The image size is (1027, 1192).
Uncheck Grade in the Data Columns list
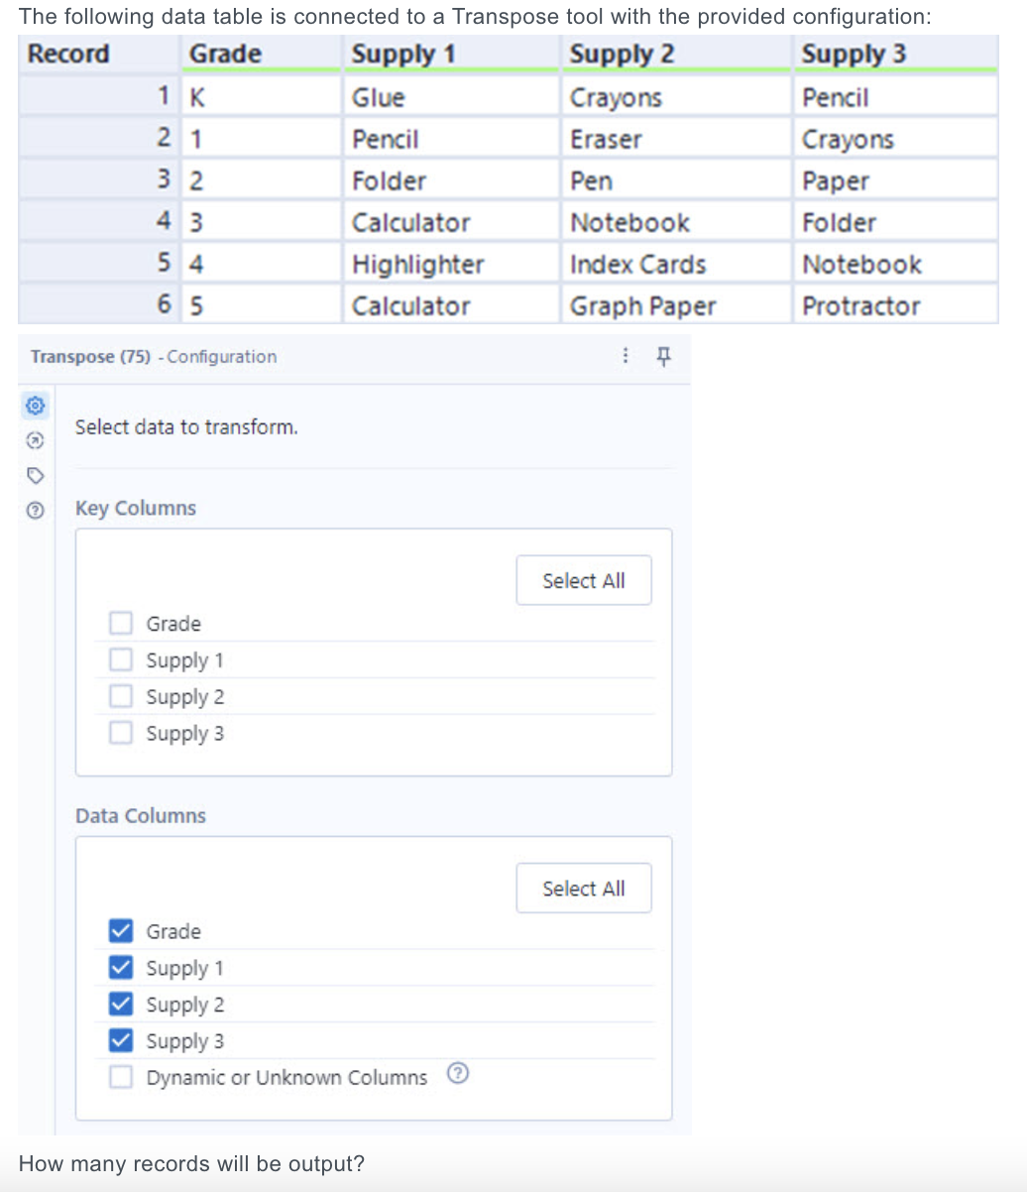coord(120,930)
